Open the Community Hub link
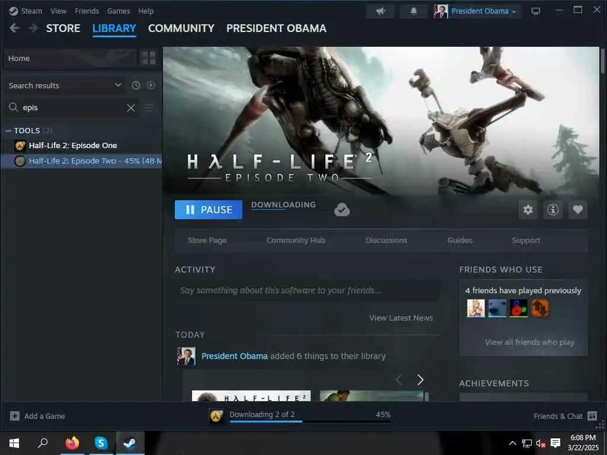The width and height of the screenshot is (607, 455). pos(296,241)
